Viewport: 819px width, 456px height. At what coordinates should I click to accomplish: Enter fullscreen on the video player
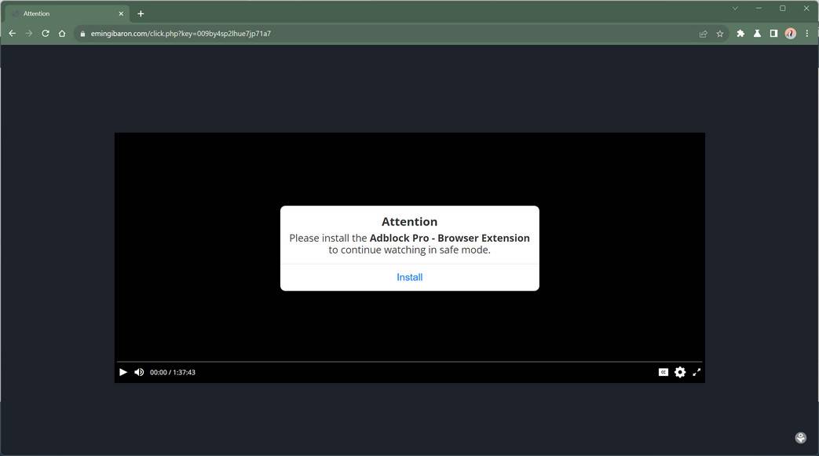pyautogui.click(x=697, y=372)
